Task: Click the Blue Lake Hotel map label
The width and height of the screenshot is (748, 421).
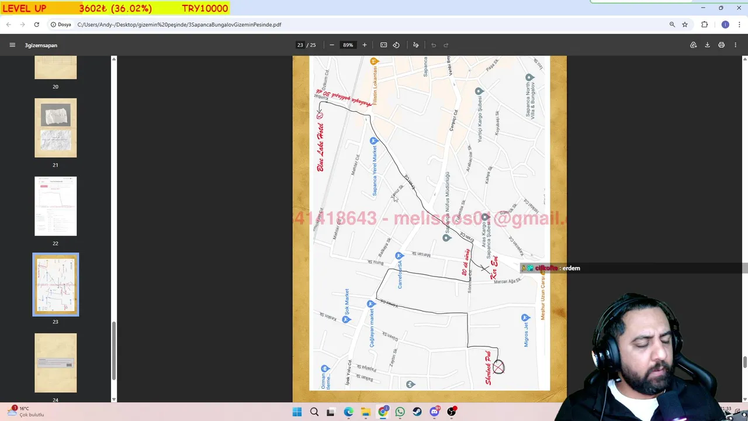Action: click(321, 148)
